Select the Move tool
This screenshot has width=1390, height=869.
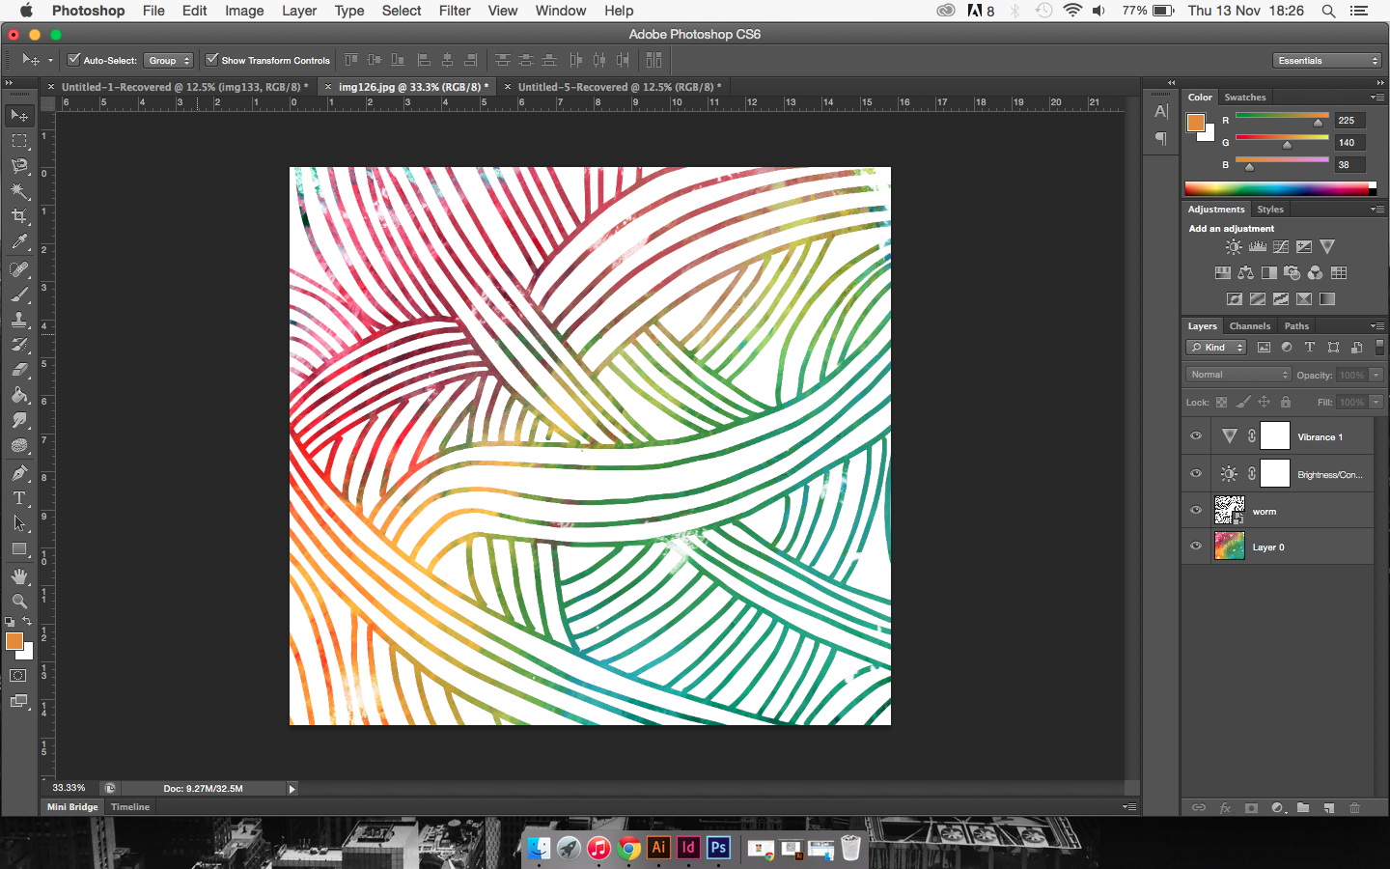click(x=19, y=116)
